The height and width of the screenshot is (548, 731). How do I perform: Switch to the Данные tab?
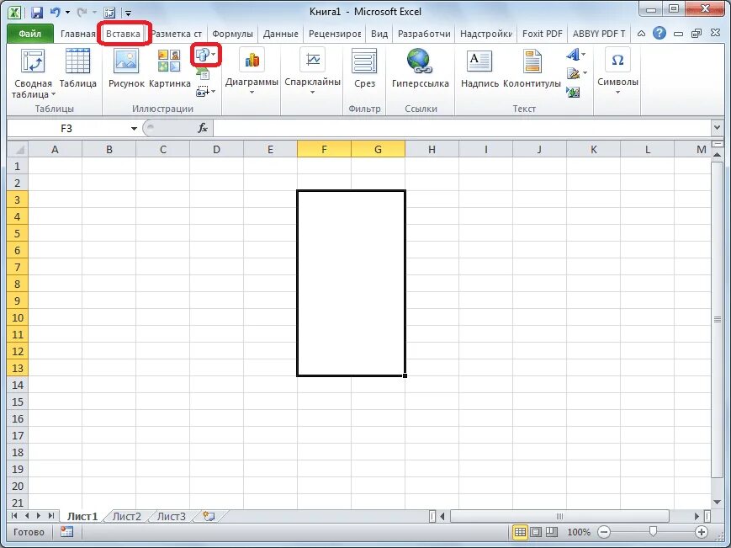[281, 34]
